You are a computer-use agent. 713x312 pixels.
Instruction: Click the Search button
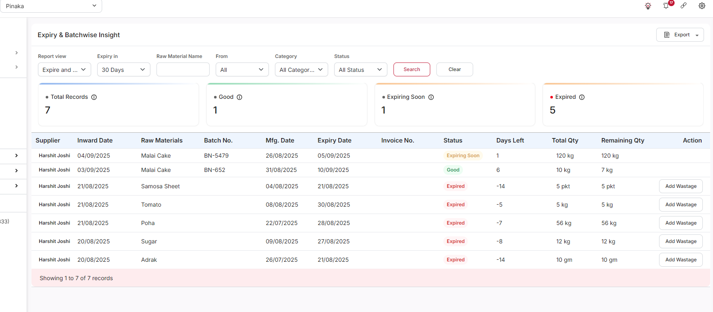[412, 69]
